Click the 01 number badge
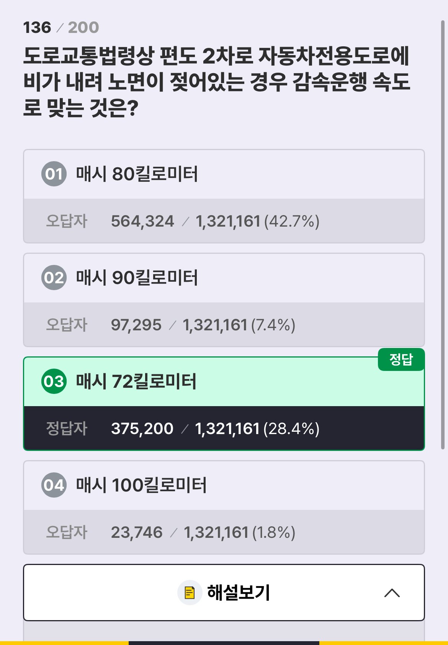Screen dimensions: 448x645 (x=54, y=174)
